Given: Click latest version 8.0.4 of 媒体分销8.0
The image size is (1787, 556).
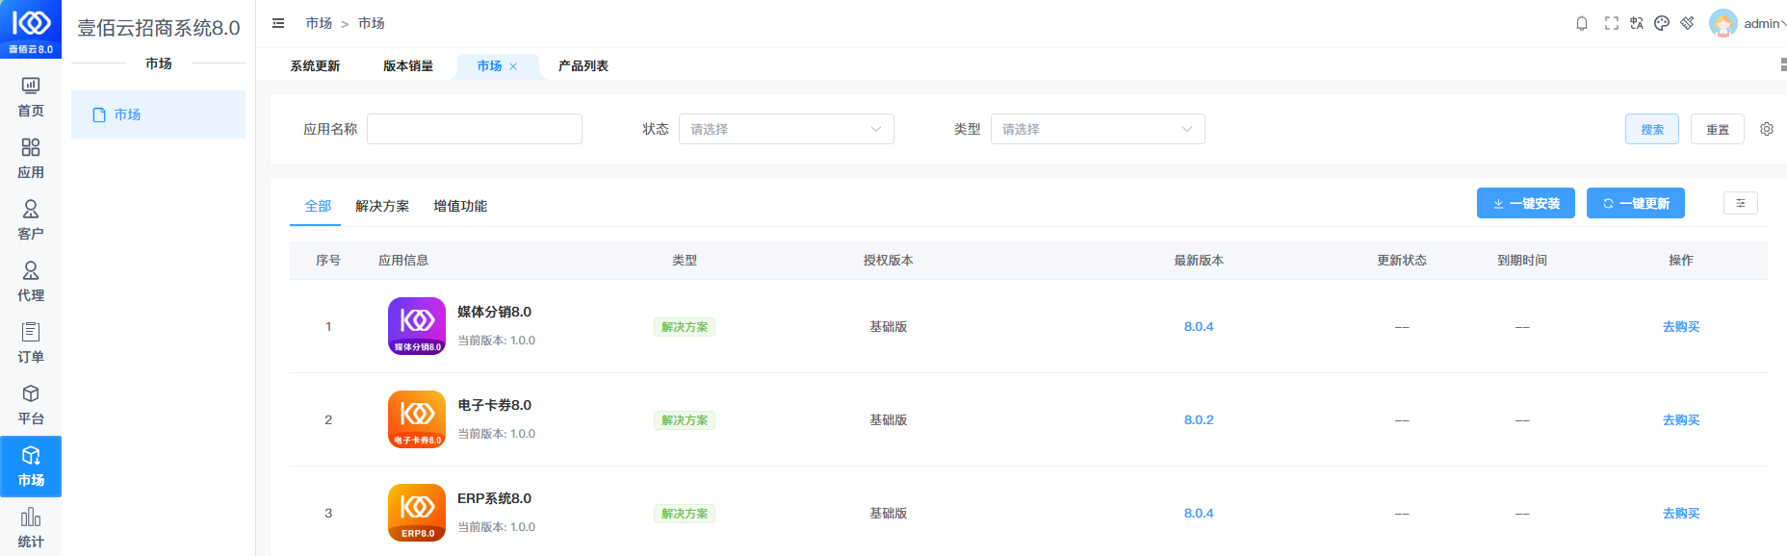Looking at the screenshot, I should click(x=1199, y=327).
